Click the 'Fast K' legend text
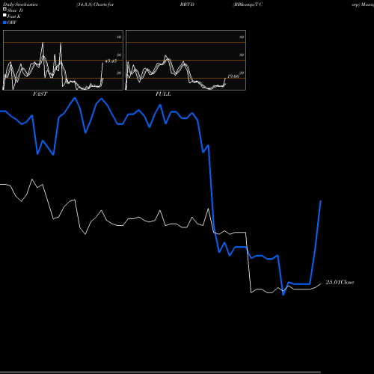The image size is (374, 374). [14, 16]
